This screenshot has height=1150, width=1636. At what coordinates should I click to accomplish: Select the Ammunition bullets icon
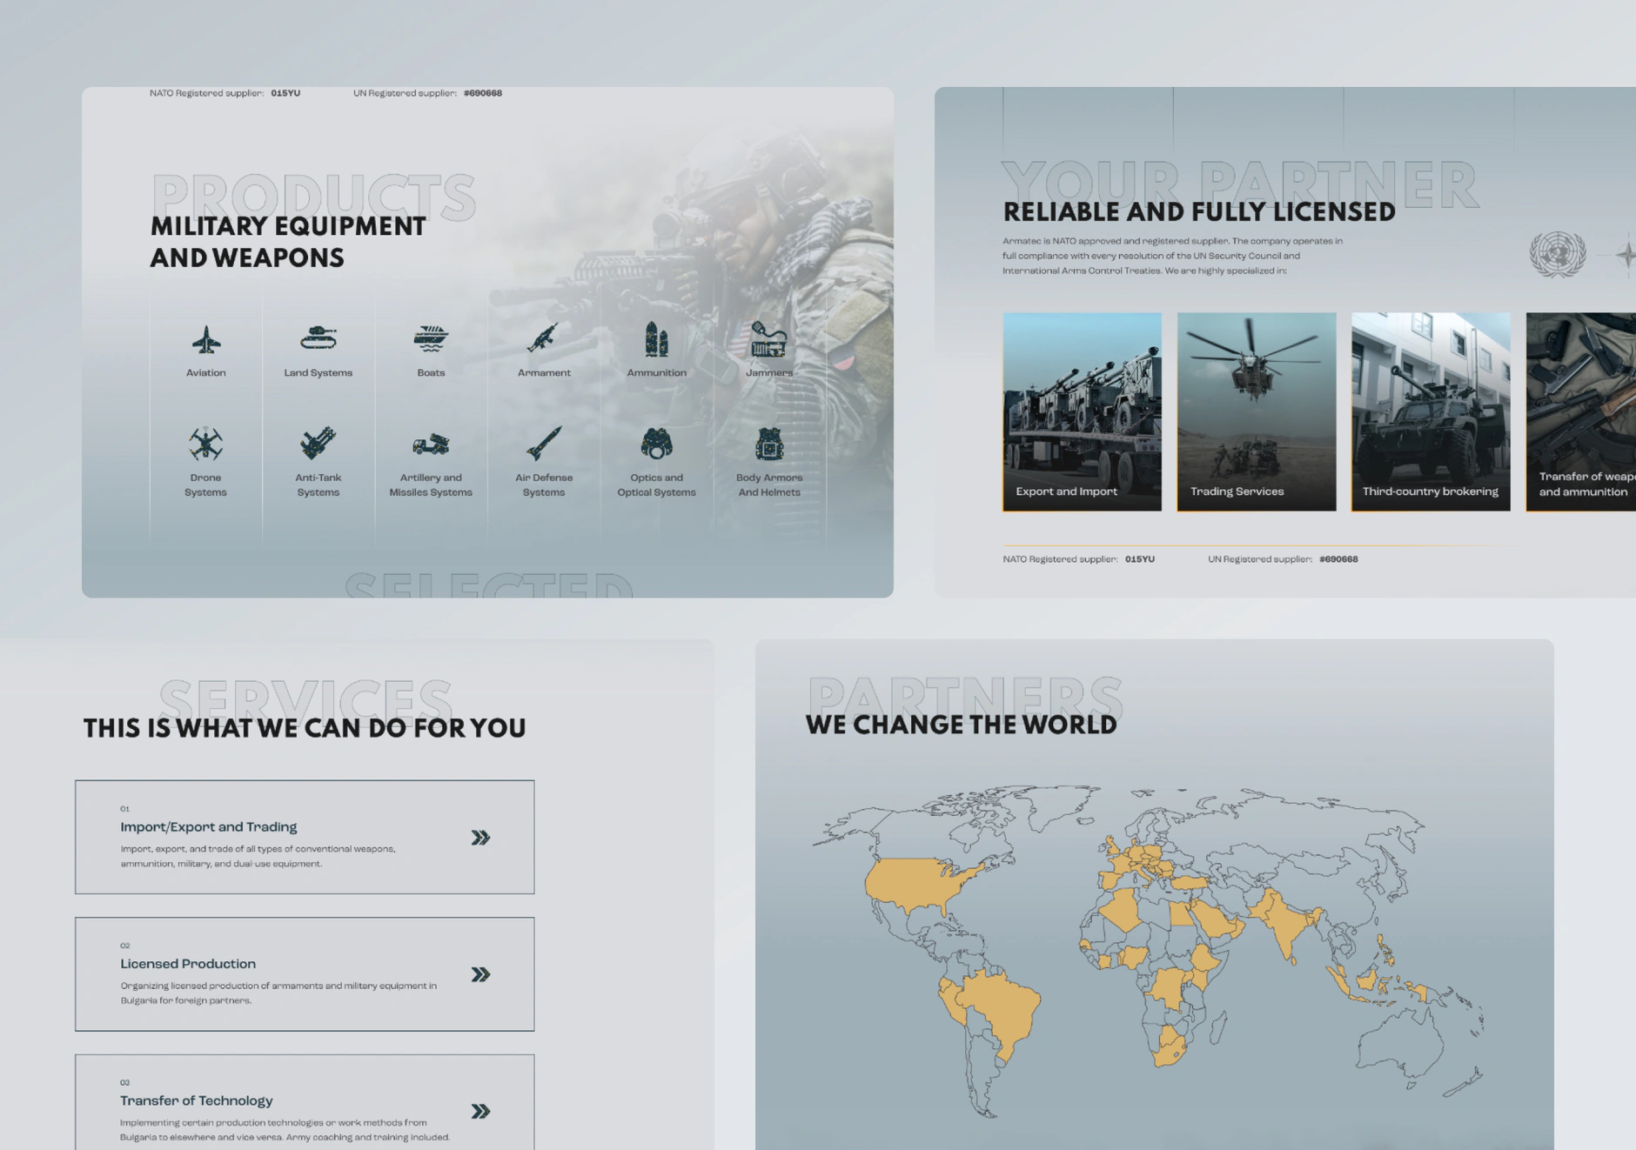(x=656, y=339)
